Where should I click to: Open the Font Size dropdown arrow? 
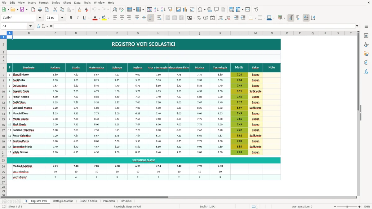pyautogui.click(x=62, y=18)
